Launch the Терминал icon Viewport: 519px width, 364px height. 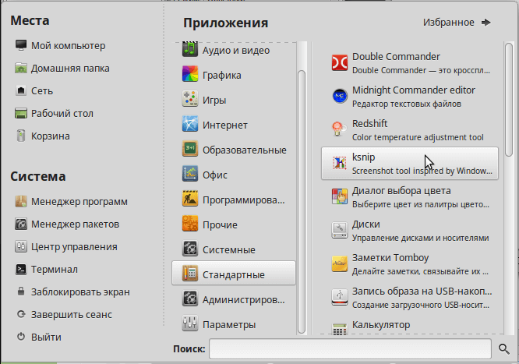(21, 269)
